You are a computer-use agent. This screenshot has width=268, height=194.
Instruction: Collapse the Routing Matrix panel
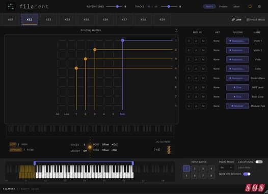tap(176, 30)
